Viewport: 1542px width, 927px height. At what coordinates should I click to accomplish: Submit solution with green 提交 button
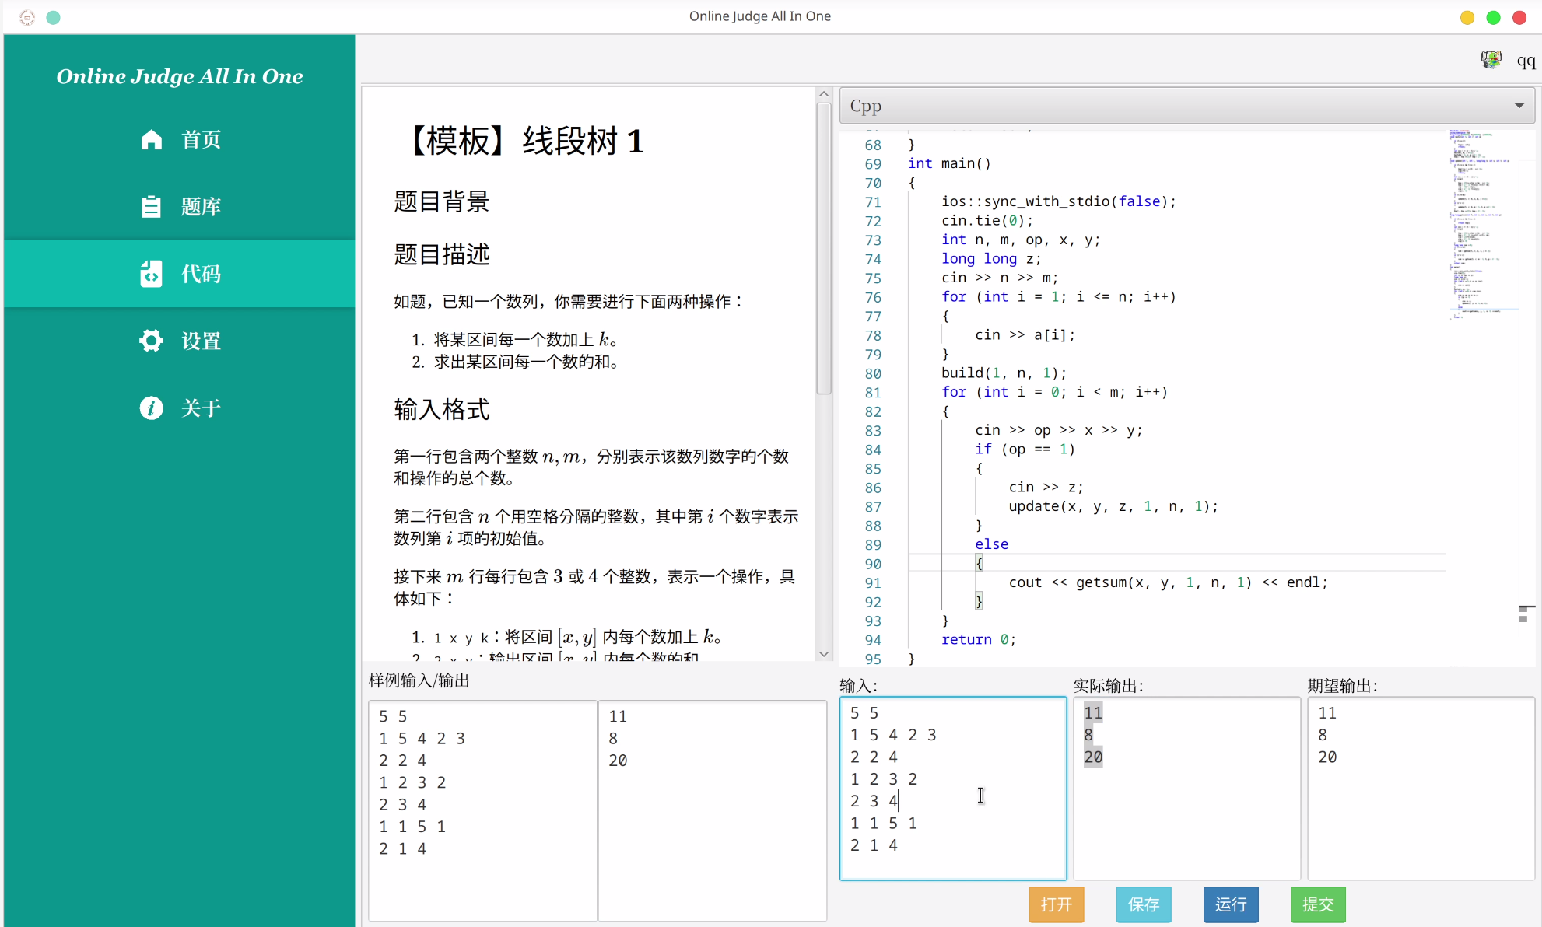click(1317, 904)
